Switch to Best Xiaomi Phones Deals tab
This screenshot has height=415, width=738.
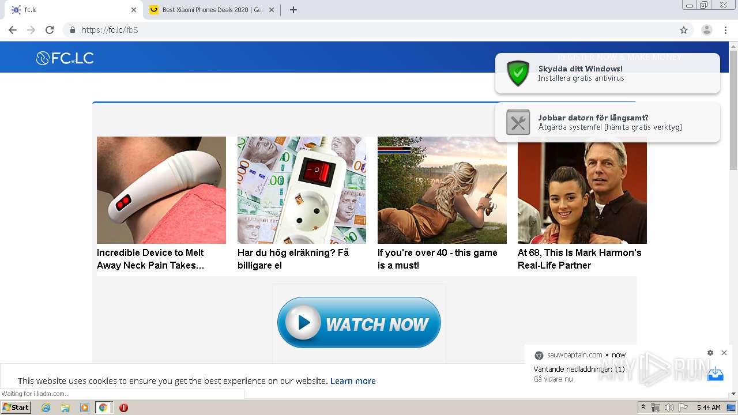pyautogui.click(x=211, y=10)
